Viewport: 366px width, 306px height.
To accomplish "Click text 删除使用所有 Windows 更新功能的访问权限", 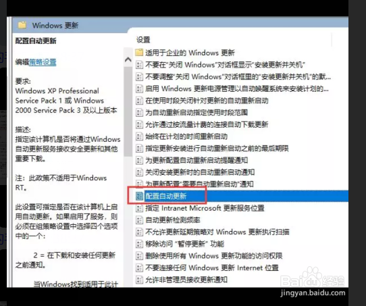I will 214,256.
